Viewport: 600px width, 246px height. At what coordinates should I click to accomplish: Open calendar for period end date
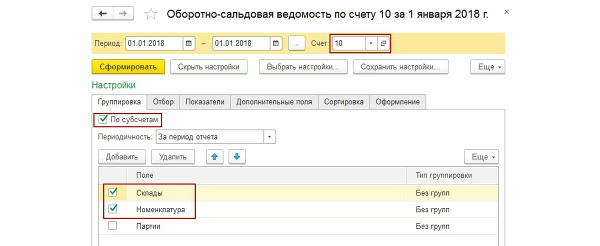click(x=276, y=43)
